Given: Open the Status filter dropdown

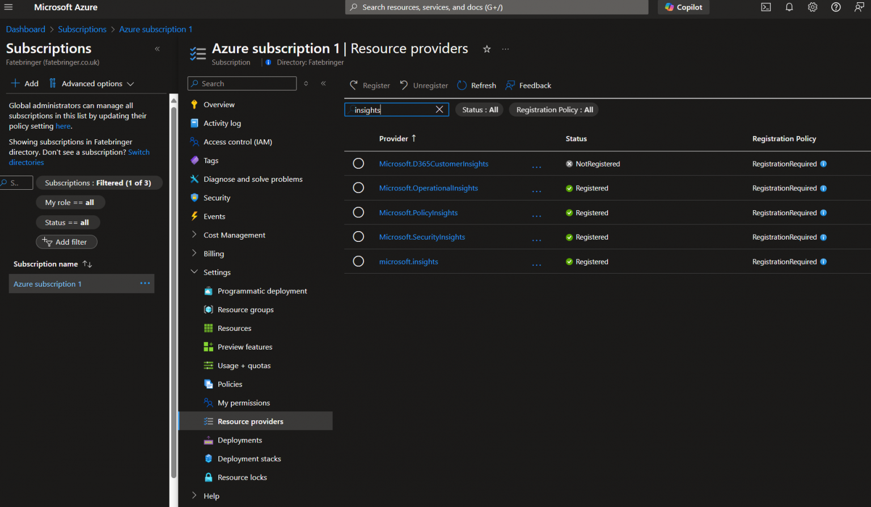Looking at the screenshot, I should (x=479, y=109).
